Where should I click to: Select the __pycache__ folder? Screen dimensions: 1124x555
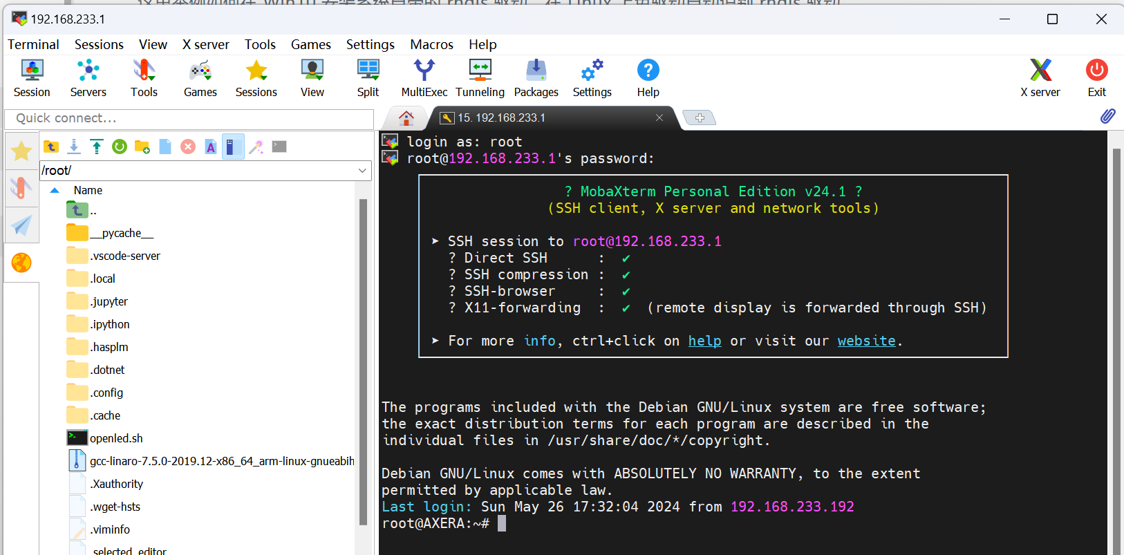click(x=111, y=233)
